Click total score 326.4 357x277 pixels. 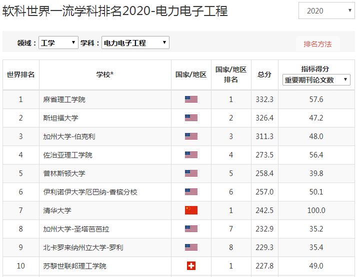264,118
